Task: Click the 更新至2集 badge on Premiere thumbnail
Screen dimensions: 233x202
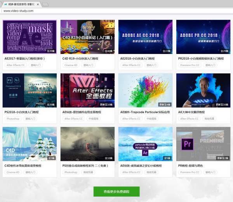Action: point(223,158)
